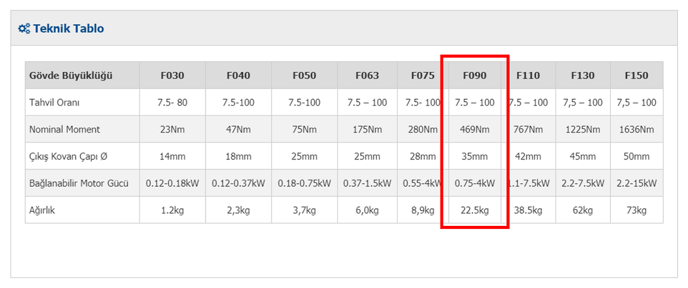Select the Ağırlık row label

click(42, 210)
